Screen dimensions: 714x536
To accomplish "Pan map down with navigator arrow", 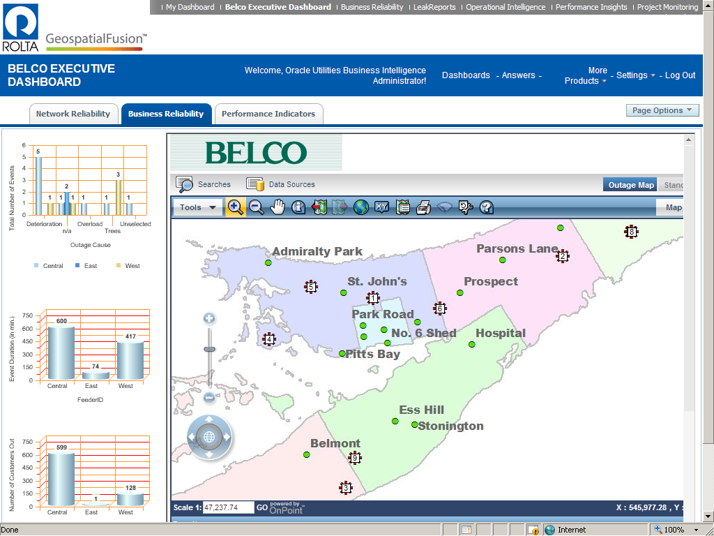I will (x=209, y=455).
